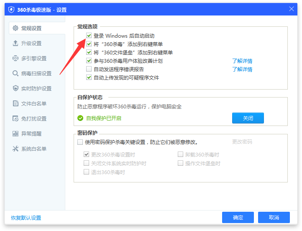Enable 自动发送程序错误报告
Image resolution: width=302 pixels, height=231 pixels.
point(89,69)
